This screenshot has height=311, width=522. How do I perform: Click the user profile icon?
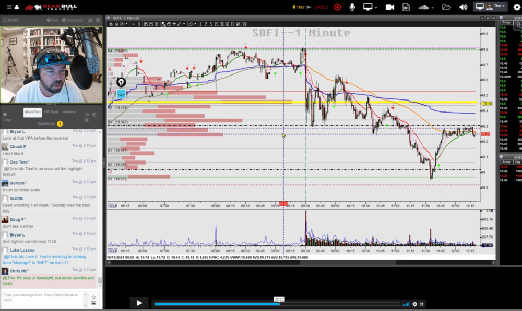click(x=17, y=7)
